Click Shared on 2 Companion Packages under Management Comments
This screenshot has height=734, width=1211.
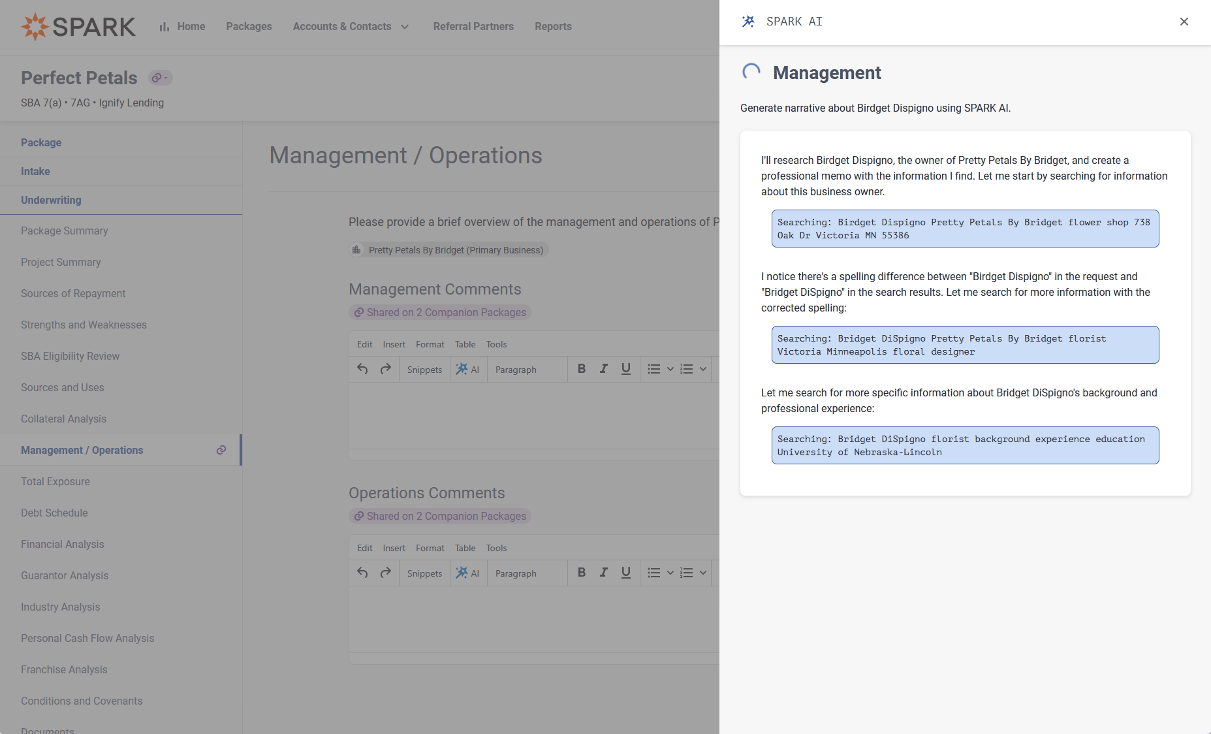[440, 312]
